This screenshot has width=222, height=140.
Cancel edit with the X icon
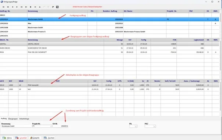(49, 7)
